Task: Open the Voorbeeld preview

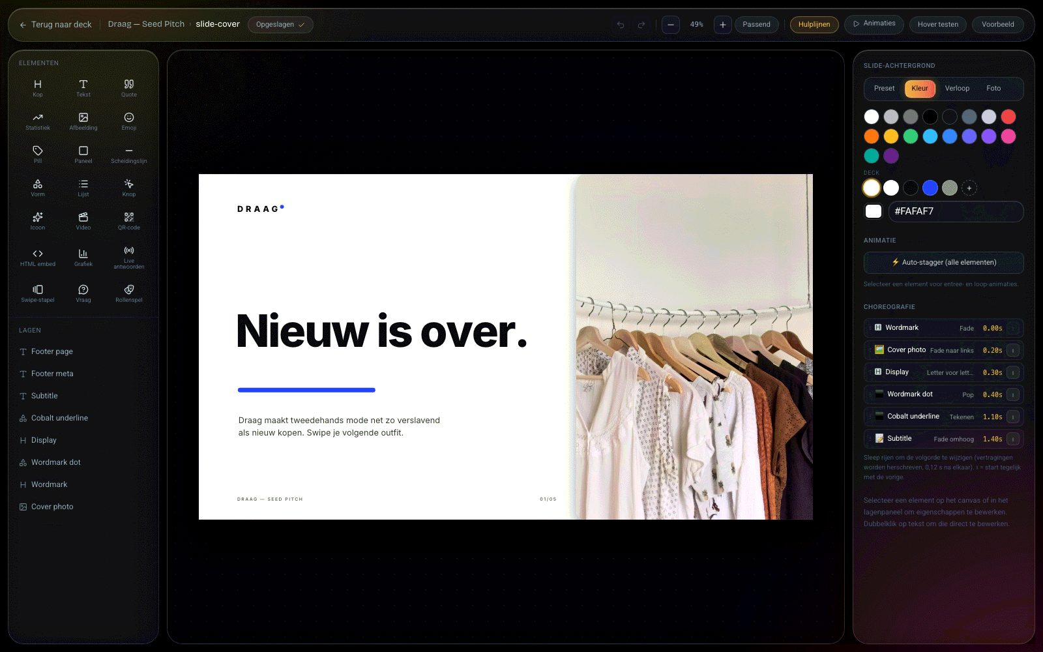Action: (998, 25)
